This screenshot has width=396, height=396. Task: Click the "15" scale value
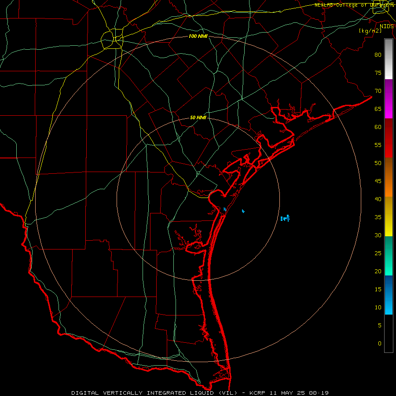pyautogui.click(x=378, y=290)
